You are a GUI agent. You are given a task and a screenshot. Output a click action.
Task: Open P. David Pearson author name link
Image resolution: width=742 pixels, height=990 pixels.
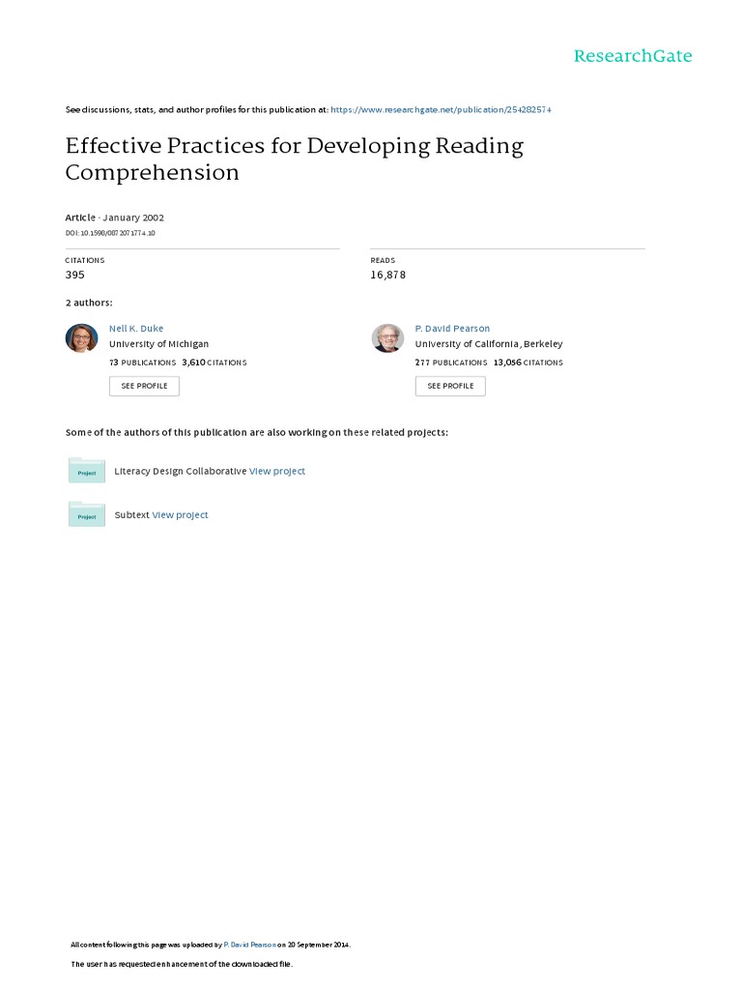[x=452, y=329]
